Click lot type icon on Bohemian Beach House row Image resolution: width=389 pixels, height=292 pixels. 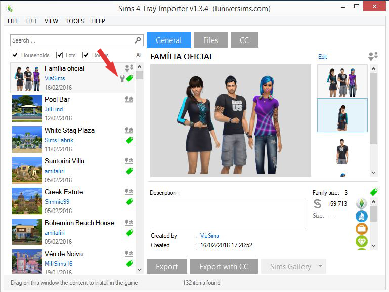point(129,222)
